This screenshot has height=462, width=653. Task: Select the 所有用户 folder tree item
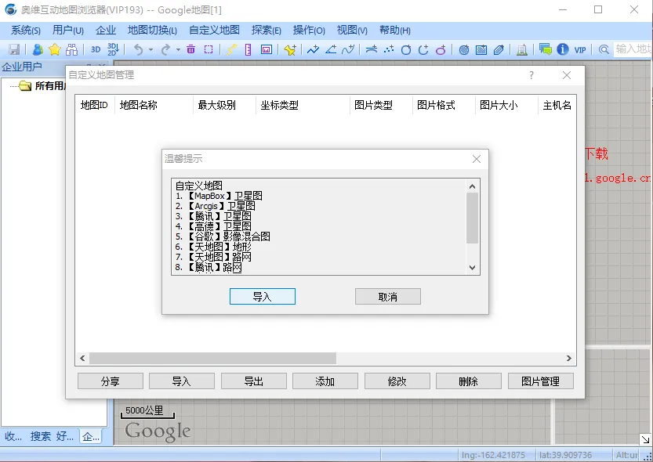pos(43,85)
